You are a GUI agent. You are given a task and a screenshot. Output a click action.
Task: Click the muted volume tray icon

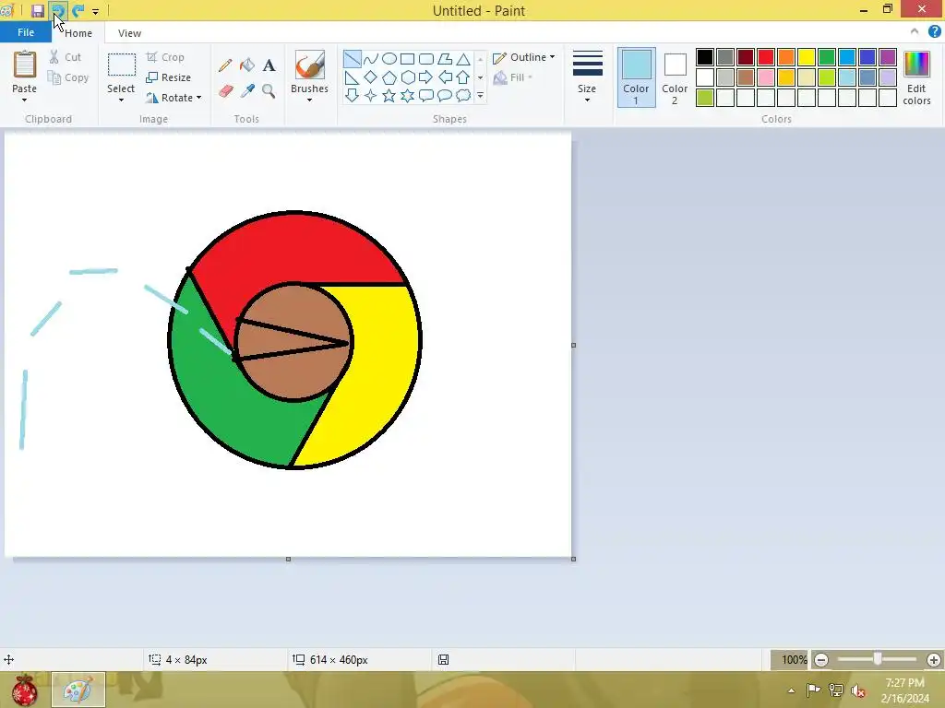(857, 690)
